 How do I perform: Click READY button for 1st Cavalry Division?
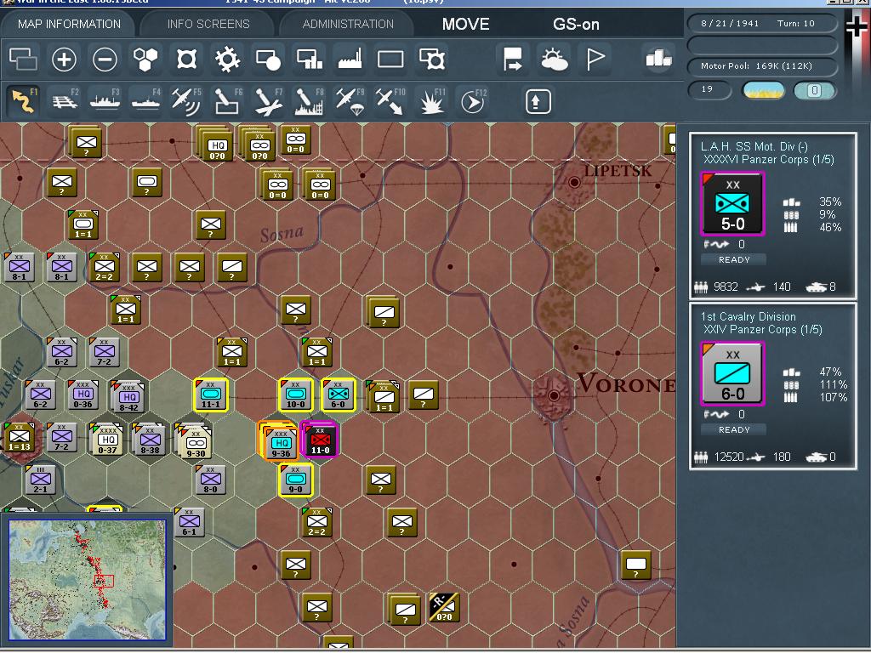pos(734,429)
